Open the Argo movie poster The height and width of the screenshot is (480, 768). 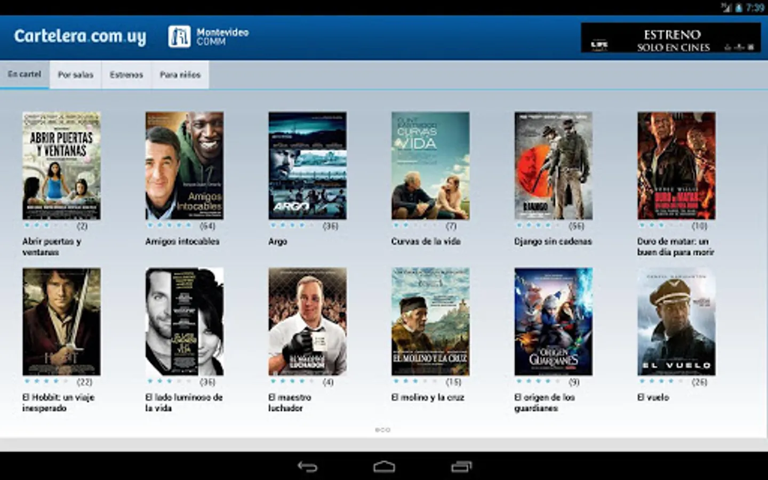coord(308,165)
